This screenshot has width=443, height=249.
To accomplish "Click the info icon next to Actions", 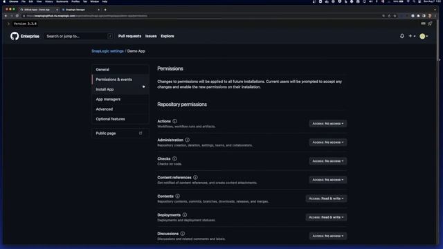I will pos(175,121).
